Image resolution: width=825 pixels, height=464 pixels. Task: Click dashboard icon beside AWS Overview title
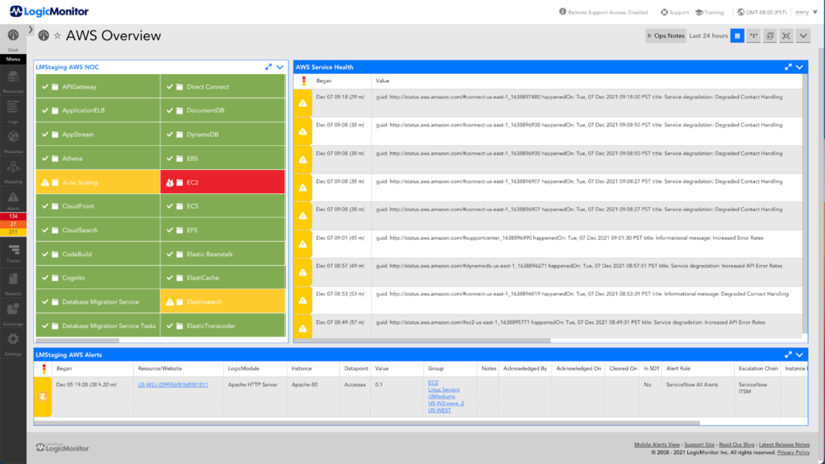click(44, 35)
